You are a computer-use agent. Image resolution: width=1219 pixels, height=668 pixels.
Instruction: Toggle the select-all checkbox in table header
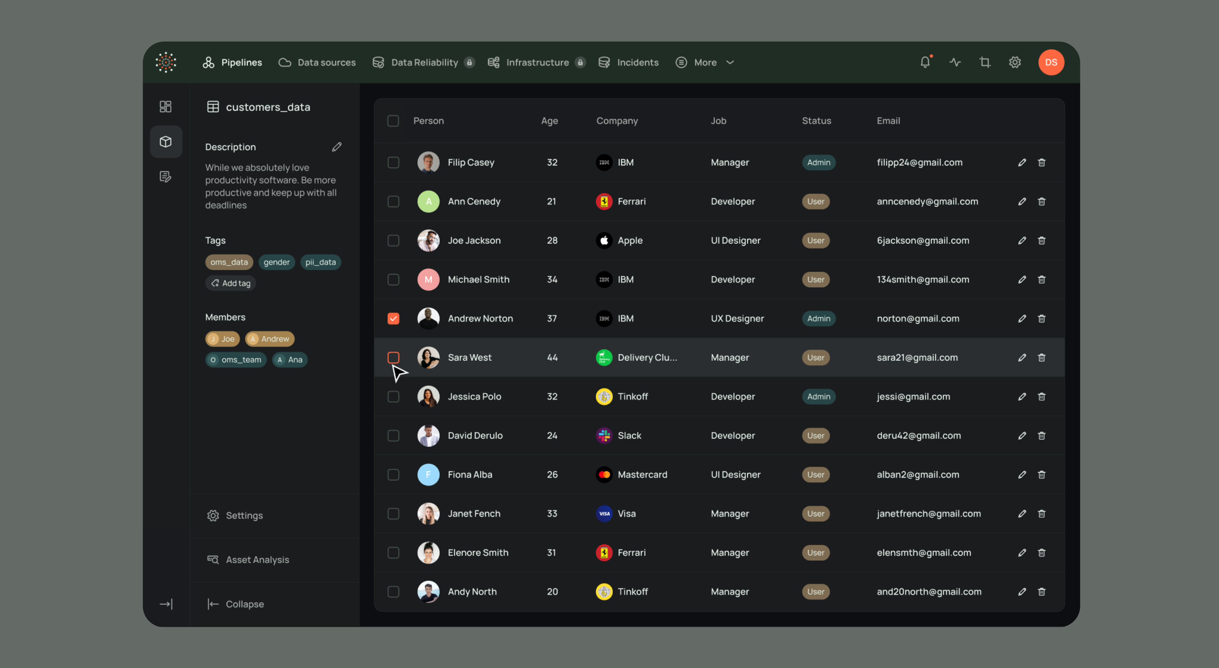click(x=393, y=121)
